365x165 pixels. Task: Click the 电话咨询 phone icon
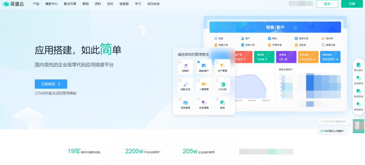359,91
